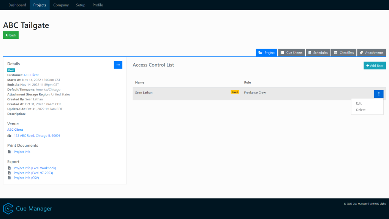Click the checklist icon on the Checklists tab

(335, 52)
